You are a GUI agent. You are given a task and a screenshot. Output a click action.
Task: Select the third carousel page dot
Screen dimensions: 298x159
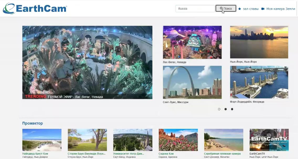[232, 109]
